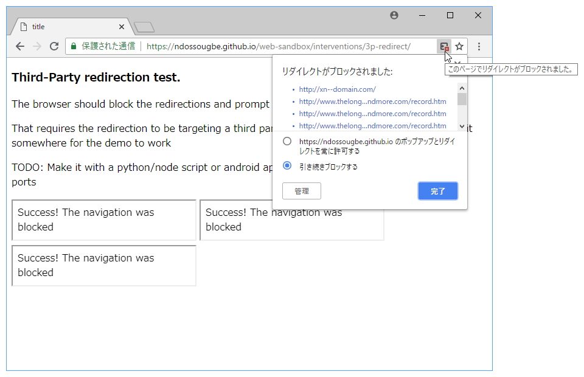The width and height of the screenshot is (584, 377).
Task: Click the green secure lock icon
Action: point(74,46)
